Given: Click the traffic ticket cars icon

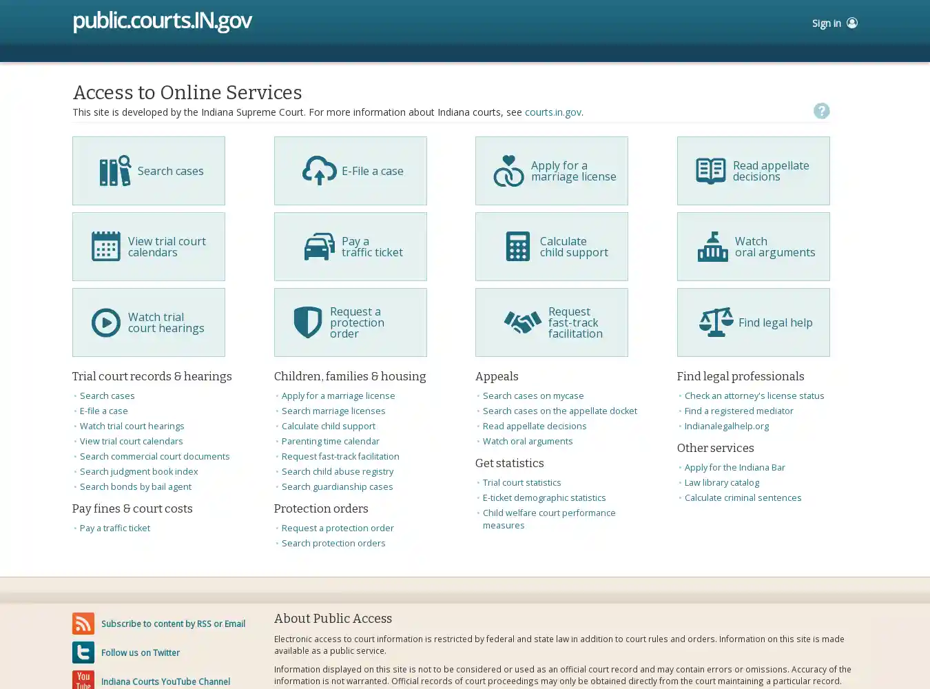Looking at the screenshot, I should (320, 247).
